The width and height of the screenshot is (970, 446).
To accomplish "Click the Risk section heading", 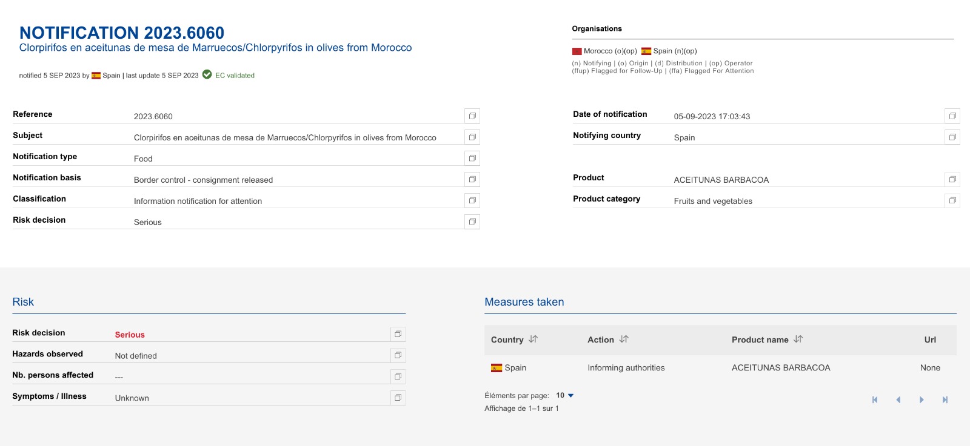I will [23, 302].
